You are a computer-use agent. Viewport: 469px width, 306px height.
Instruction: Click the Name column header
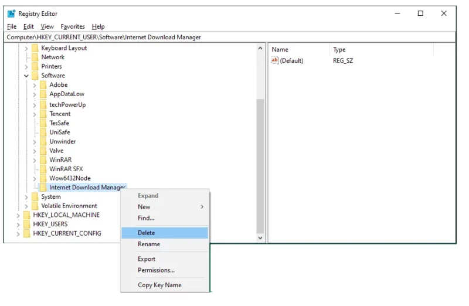click(x=299, y=50)
